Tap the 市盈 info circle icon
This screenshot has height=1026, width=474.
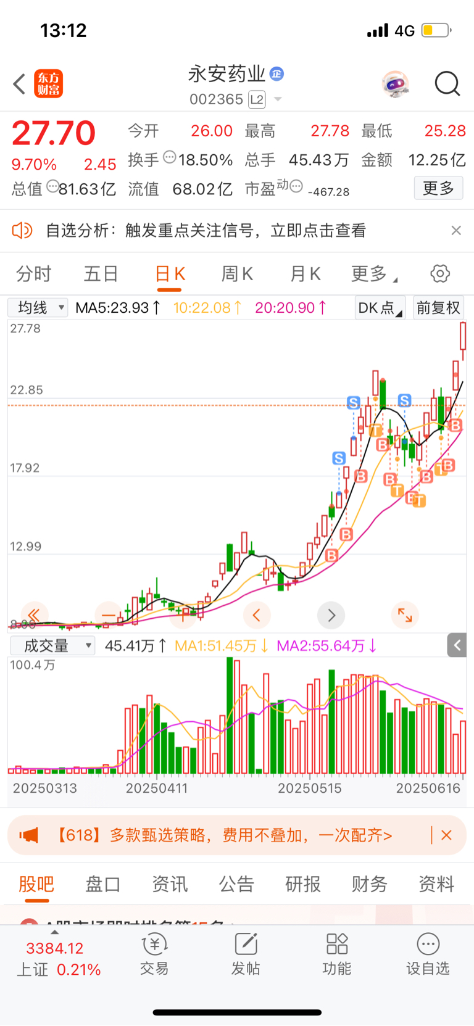click(x=296, y=186)
